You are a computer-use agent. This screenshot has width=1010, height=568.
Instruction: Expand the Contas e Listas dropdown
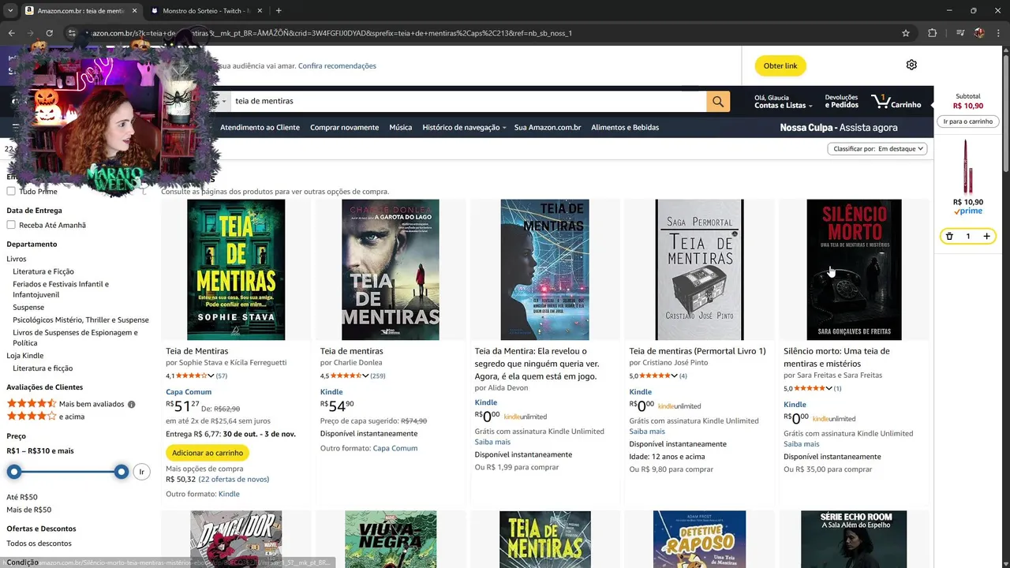[x=784, y=101]
